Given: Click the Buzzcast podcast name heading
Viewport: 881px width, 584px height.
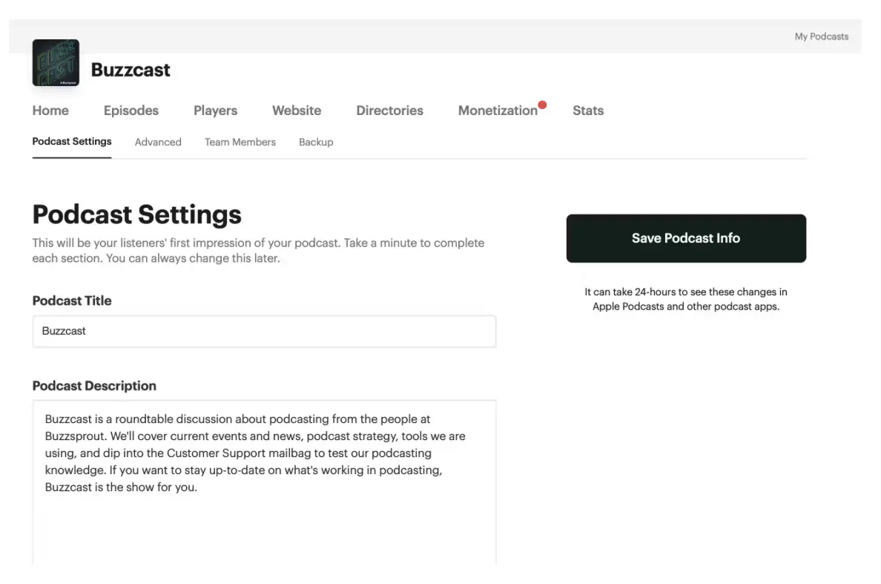Looking at the screenshot, I should pyautogui.click(x=131, y=70).
